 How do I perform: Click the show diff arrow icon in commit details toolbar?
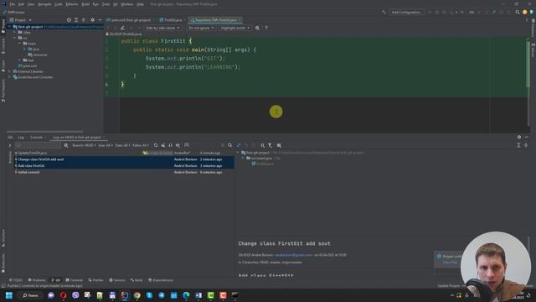click(238, 145)
